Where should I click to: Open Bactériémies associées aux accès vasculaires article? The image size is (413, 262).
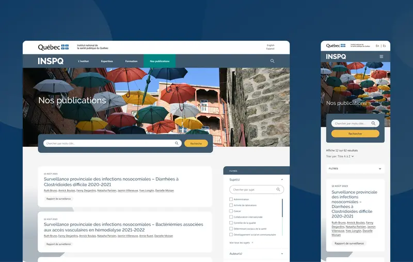coord(123,227)
